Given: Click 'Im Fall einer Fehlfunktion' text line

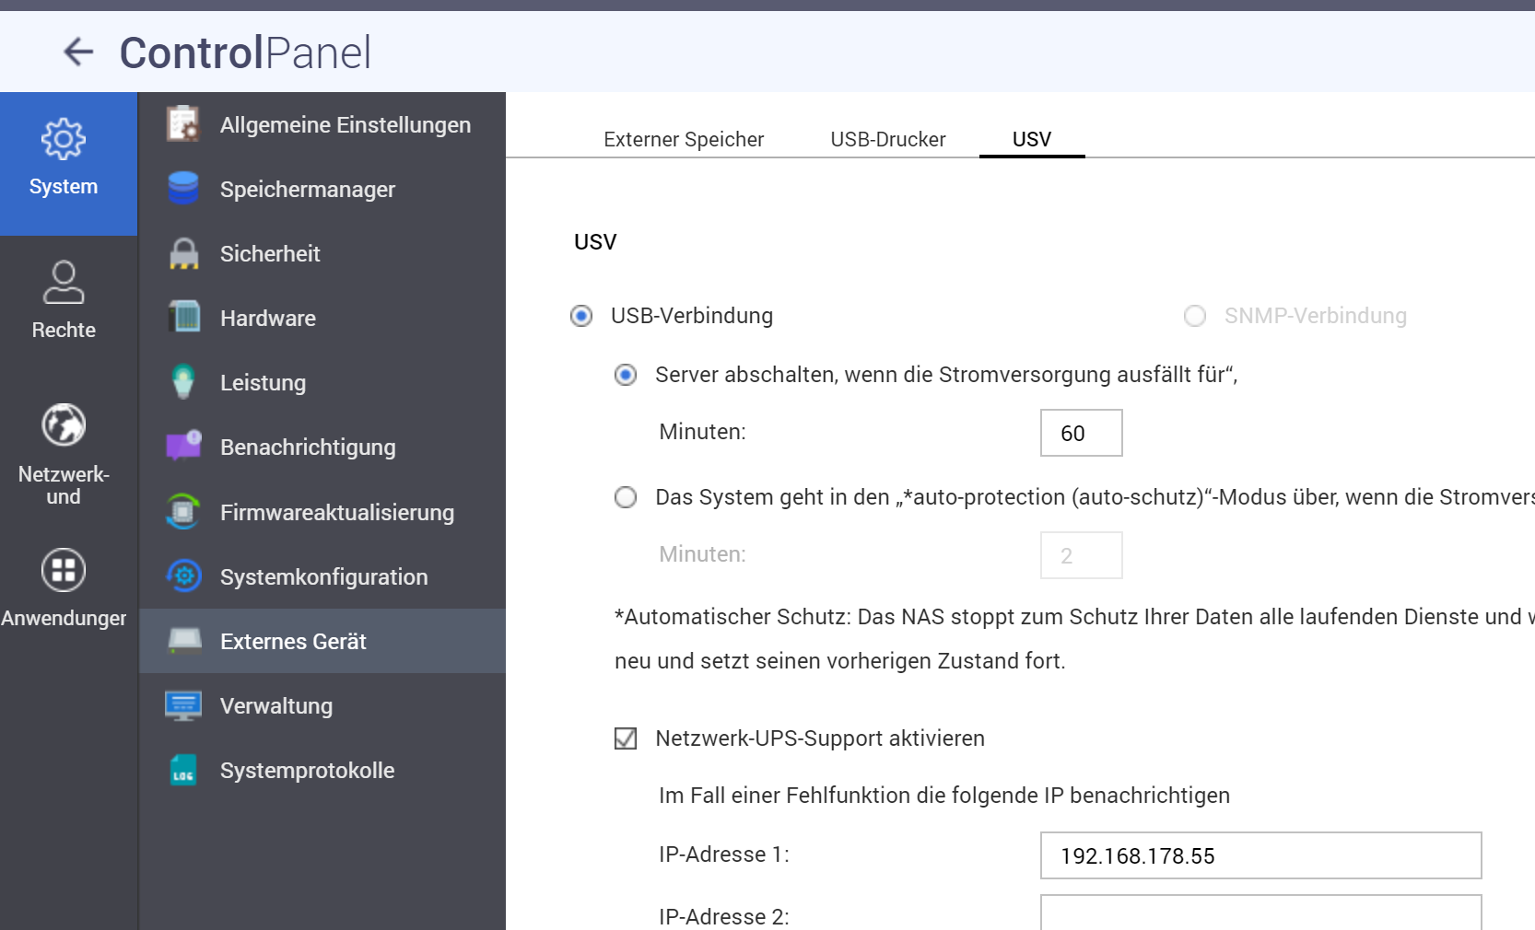Looking at the screenshot, I should [944, 796].
